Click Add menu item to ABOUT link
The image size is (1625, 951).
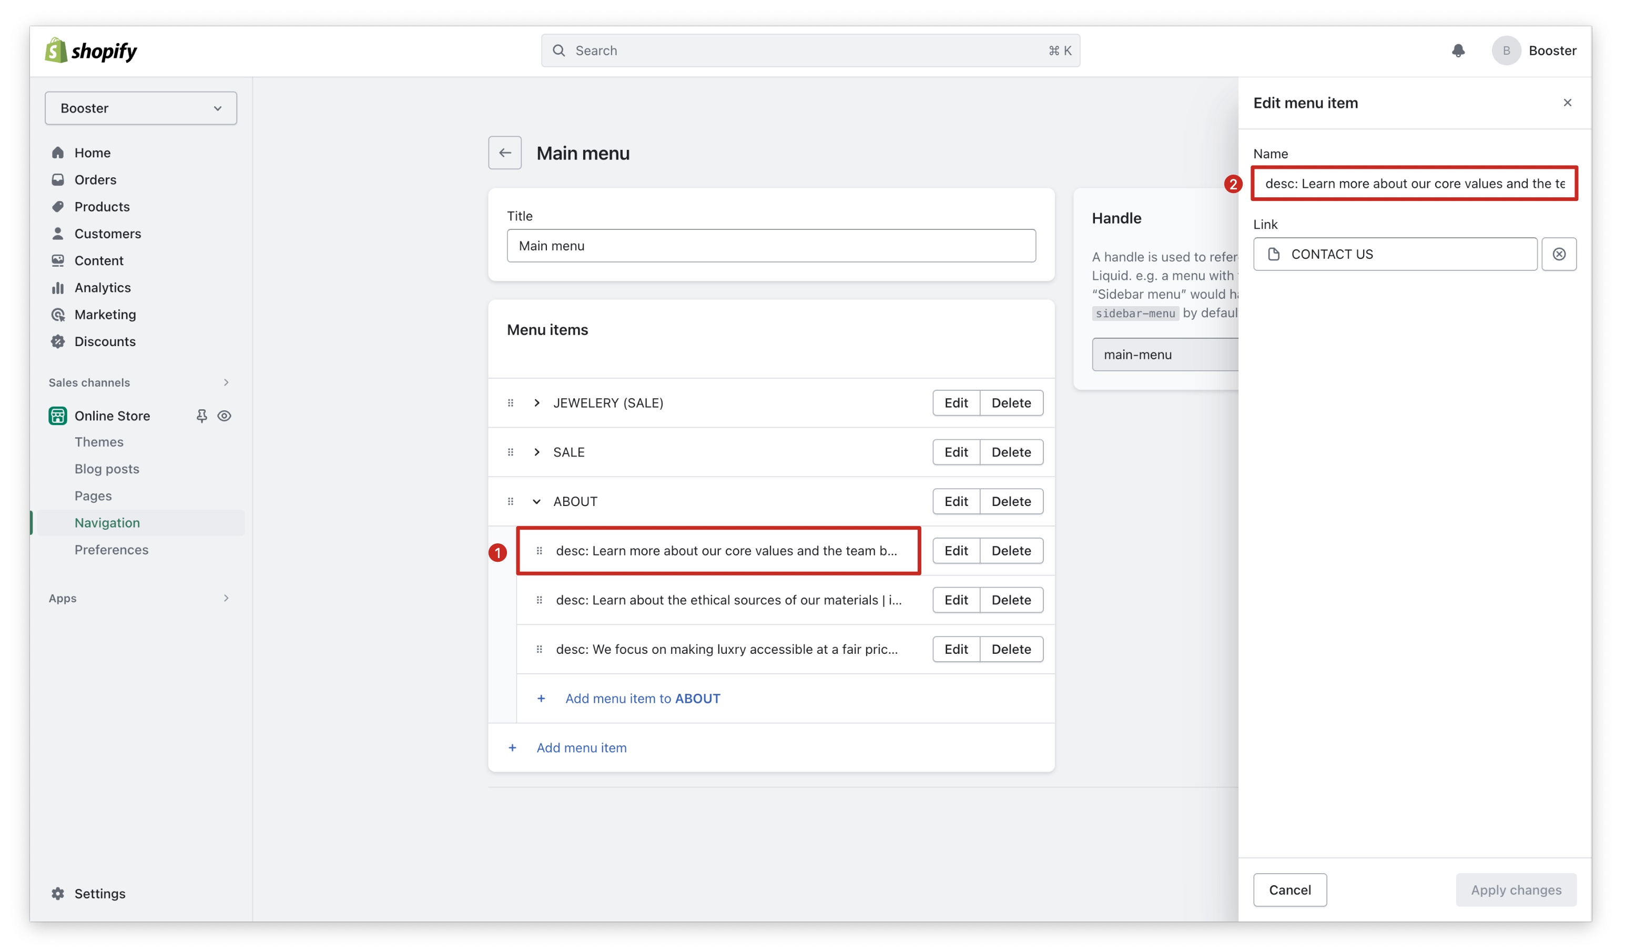[x=642, y=699]
